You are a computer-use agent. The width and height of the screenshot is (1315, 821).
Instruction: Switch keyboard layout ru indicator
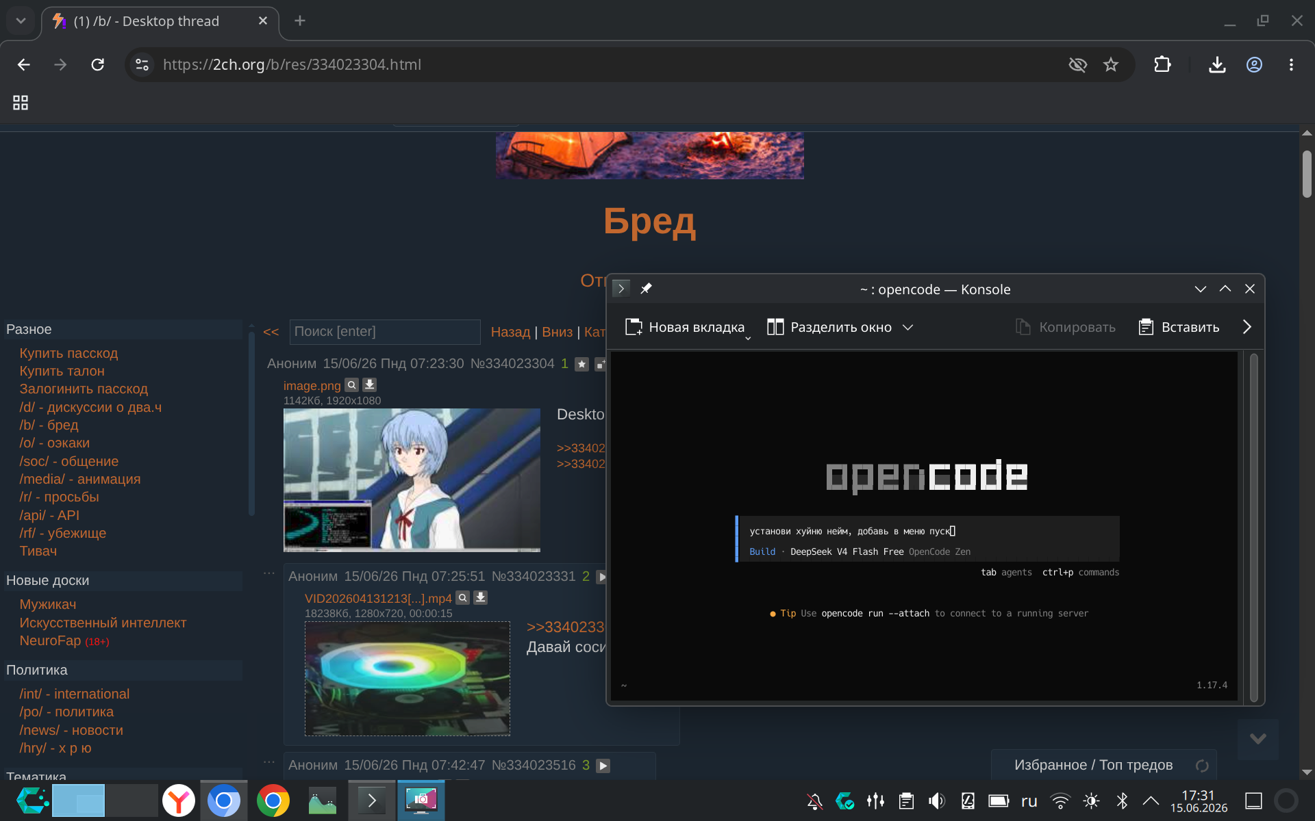coord(1029,801)
